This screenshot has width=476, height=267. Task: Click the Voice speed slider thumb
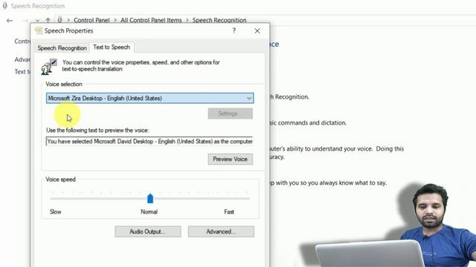click(150, 199)
